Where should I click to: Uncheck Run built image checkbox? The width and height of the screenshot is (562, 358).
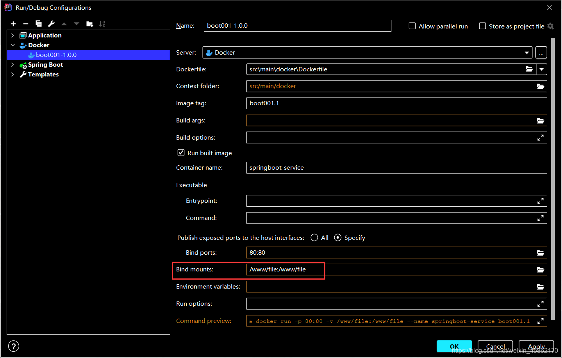pyautogui.click(x=181, y=153)
